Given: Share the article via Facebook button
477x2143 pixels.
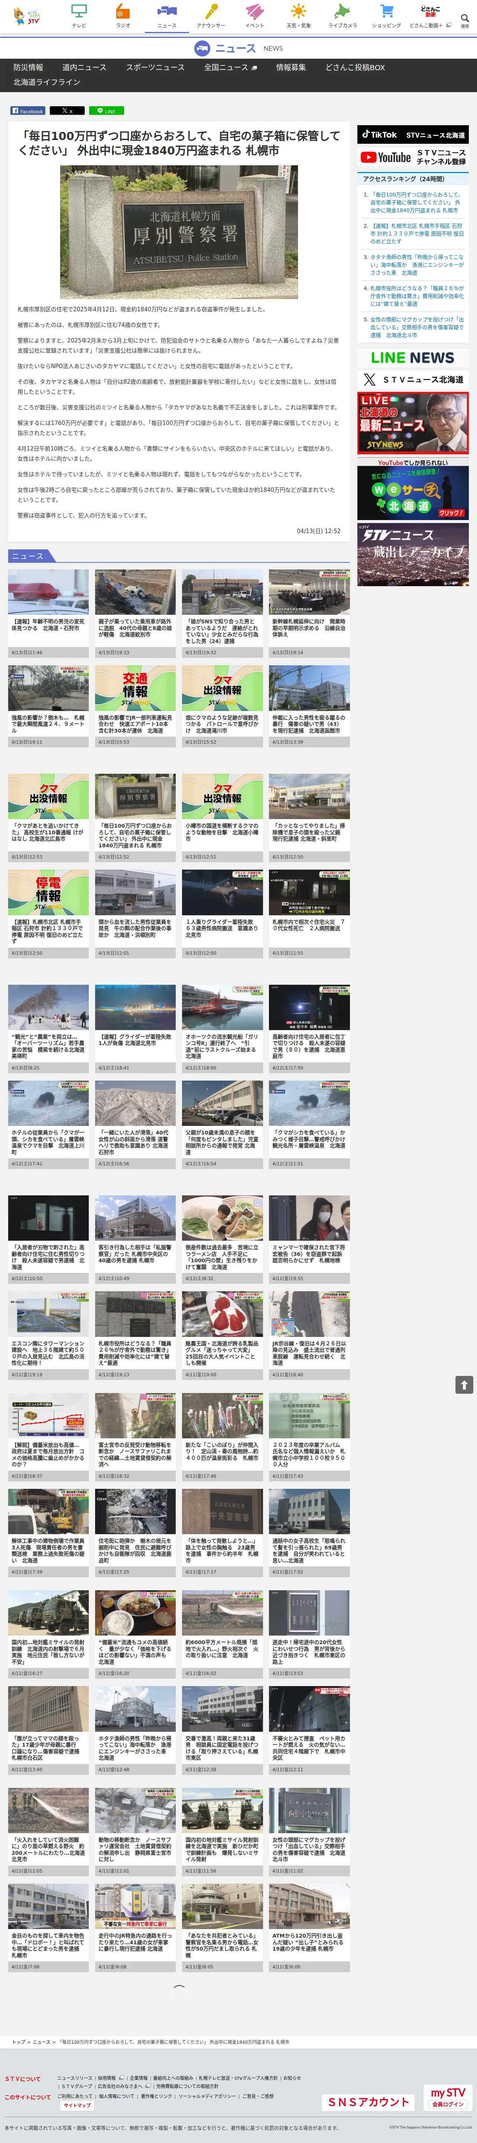Looking at the screenshot, I should click(27, 111).
